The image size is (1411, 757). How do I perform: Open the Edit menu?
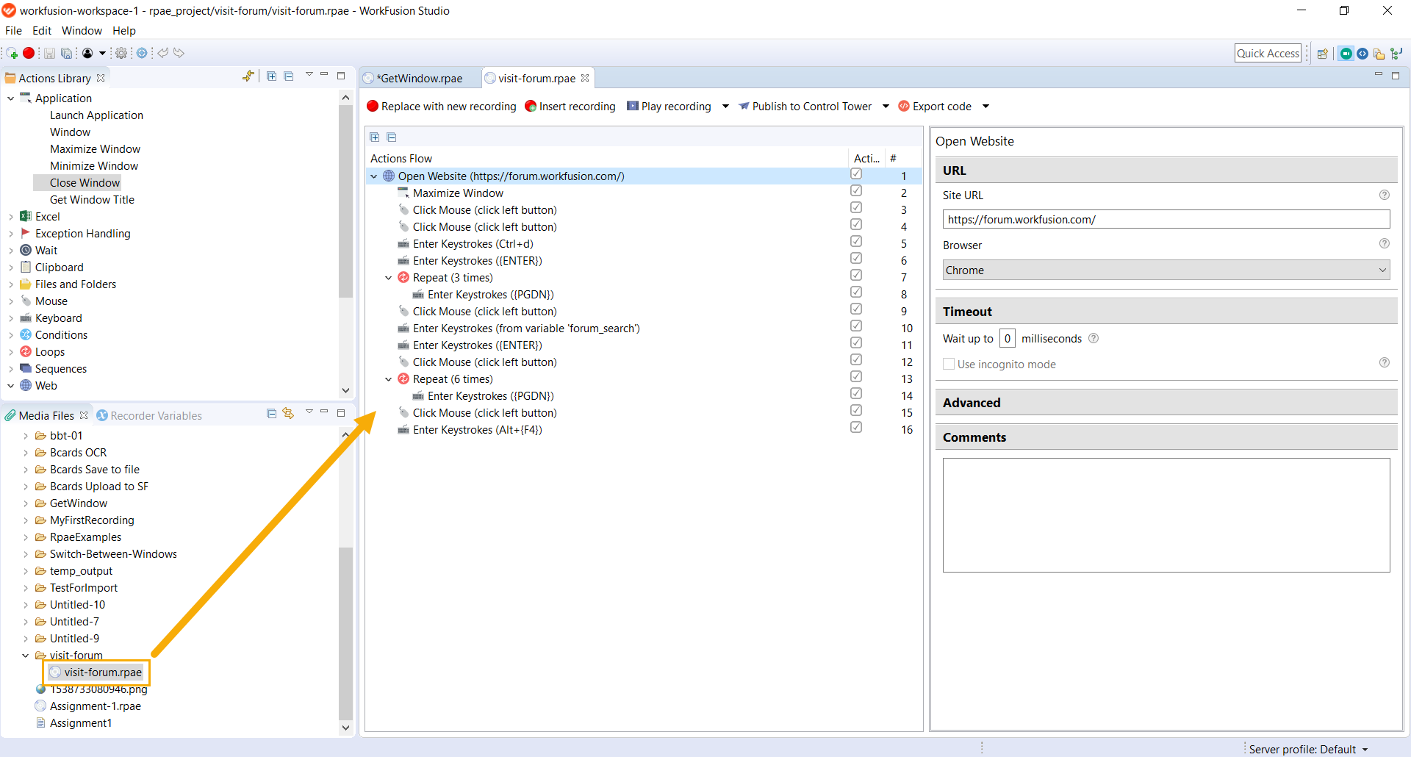point(42,31)
